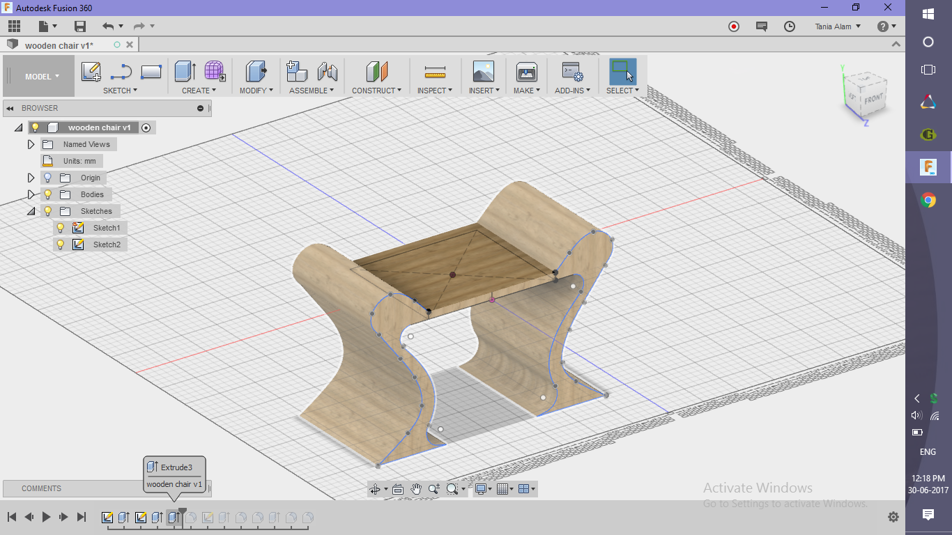Open the CREATE menu
The image size is (952, 535).
[199, 91]
